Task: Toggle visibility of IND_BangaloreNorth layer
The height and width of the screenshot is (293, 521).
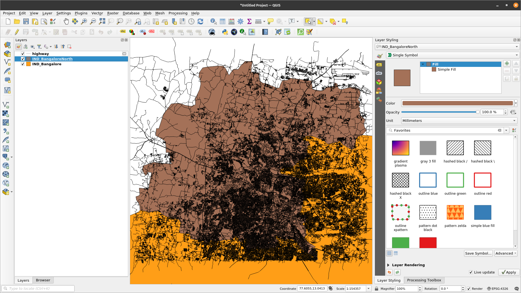Action: pos(22,58)
